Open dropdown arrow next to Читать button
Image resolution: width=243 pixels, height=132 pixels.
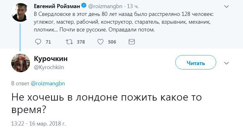pyautogui.click(x=227, y=63)
